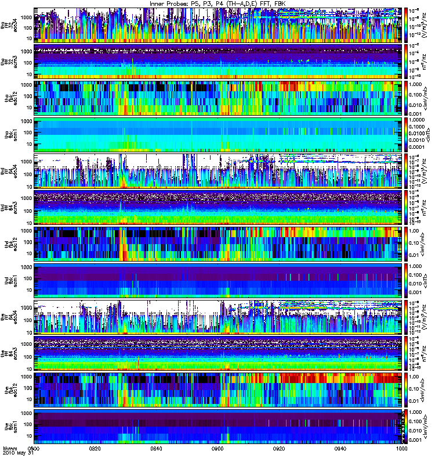This screenshot has height=465, width=435.
Task: Click the 1000 time axis label
Action: (x=402, y=448)
